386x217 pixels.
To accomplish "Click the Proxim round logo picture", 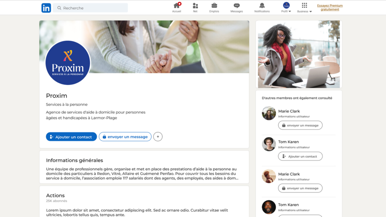I will coord(68,63).
